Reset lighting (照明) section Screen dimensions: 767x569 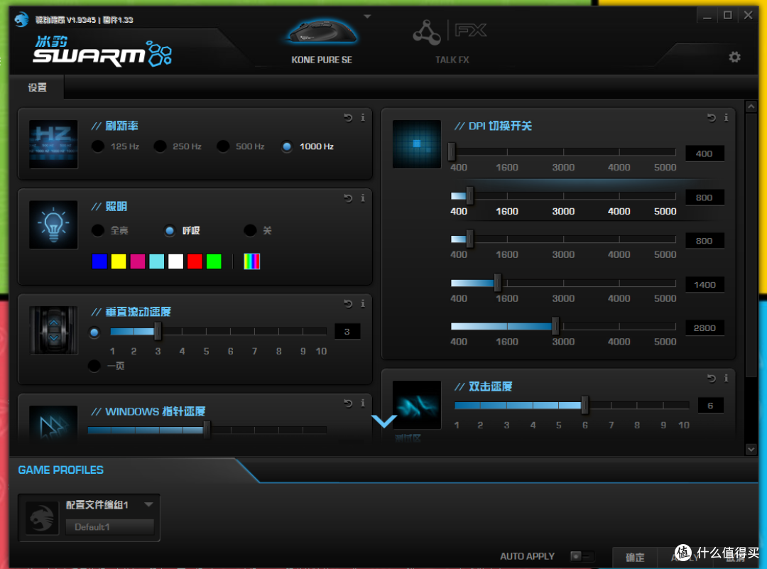tap(348, 198)
